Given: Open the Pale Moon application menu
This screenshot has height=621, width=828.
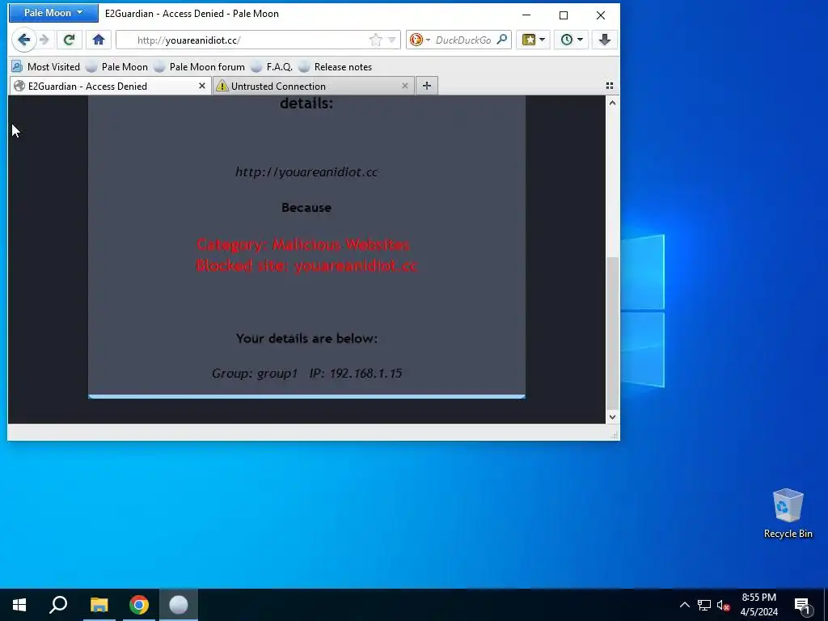Looking at the screenshot, I should coord(53,13).
